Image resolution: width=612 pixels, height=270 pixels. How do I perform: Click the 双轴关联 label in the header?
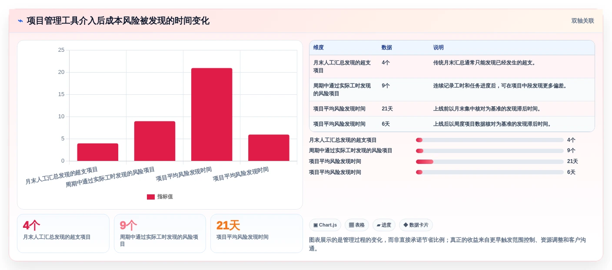point(582,21)
